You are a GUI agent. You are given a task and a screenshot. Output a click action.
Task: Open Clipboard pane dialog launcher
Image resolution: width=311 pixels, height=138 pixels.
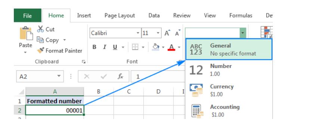pos(84,62)
